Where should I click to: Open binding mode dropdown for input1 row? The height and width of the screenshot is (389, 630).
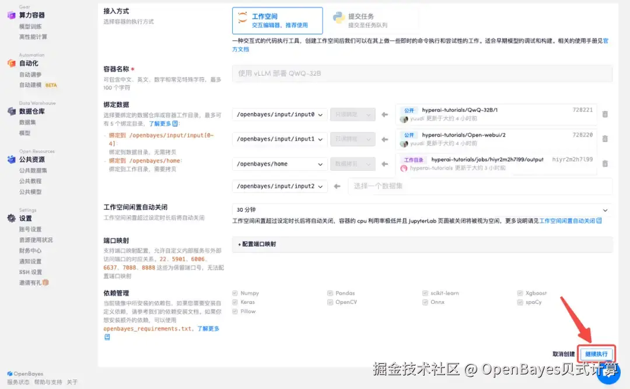[353, 139]
